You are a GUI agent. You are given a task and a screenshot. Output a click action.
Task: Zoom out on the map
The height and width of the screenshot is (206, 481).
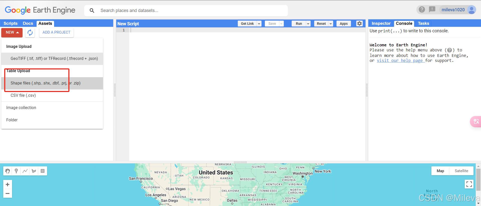pos(8,193)
